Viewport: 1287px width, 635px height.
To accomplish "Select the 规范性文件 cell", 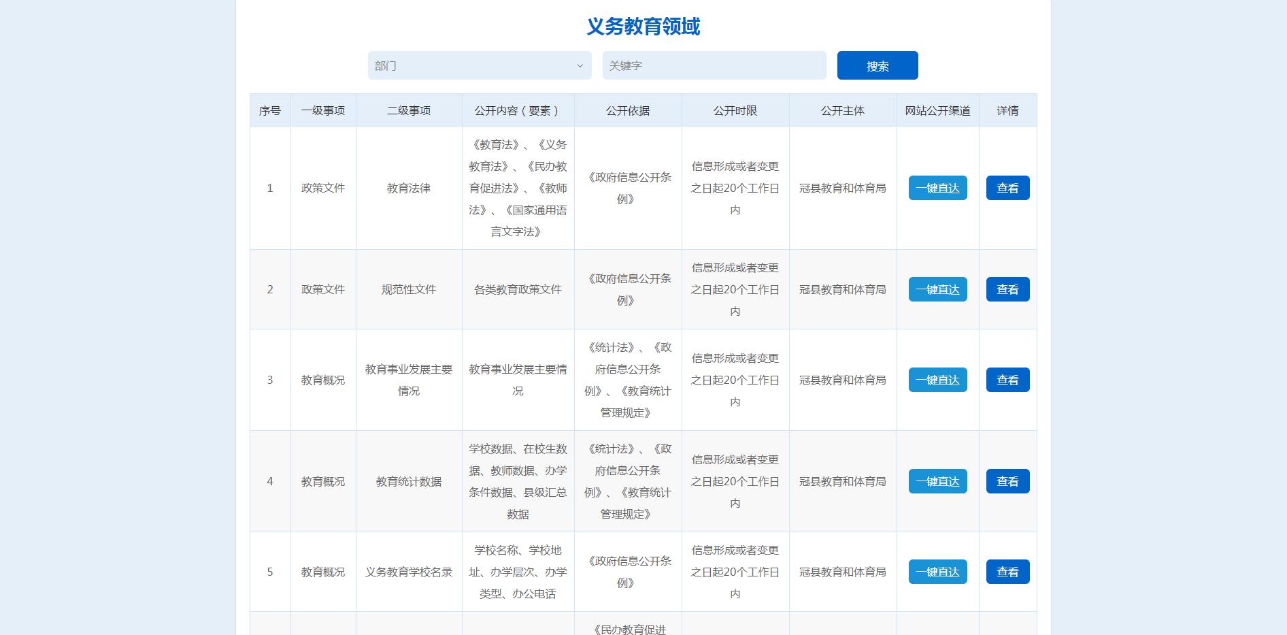I will point(409,289).
